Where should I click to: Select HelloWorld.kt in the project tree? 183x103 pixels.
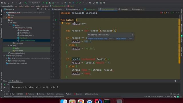(25, 33)
